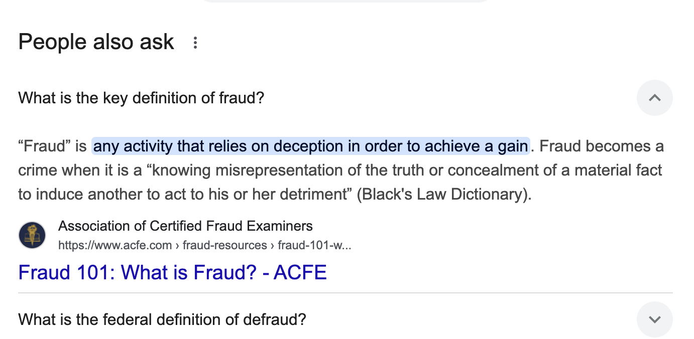This screenshot has width=694, height=339.
Task: Click the word ACFE in the blue title
Action: point(300,272)
